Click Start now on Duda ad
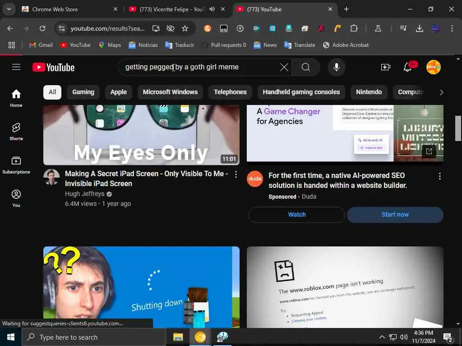 [x=395, y=214]
